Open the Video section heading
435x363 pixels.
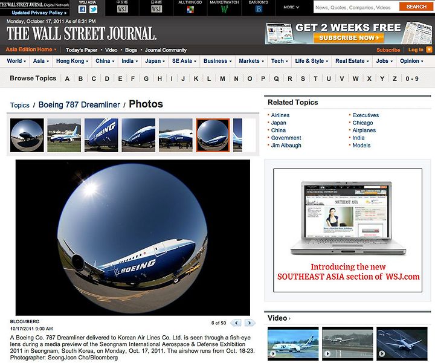coord(279,318)
